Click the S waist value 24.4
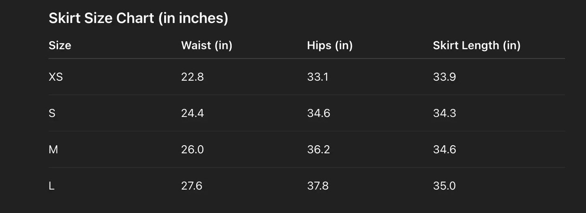586x213 pixels. pyautogui.click(x=192, y=113)
